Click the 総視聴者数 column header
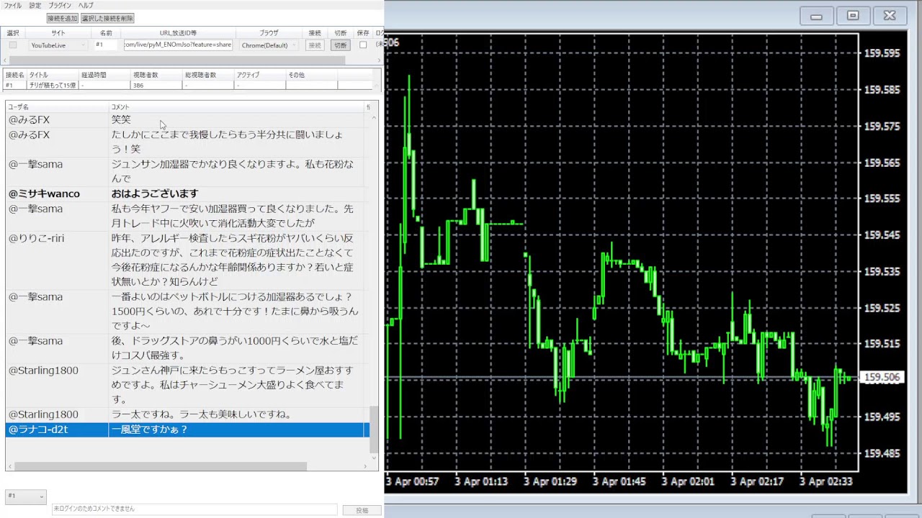 (x=208, y=75)
